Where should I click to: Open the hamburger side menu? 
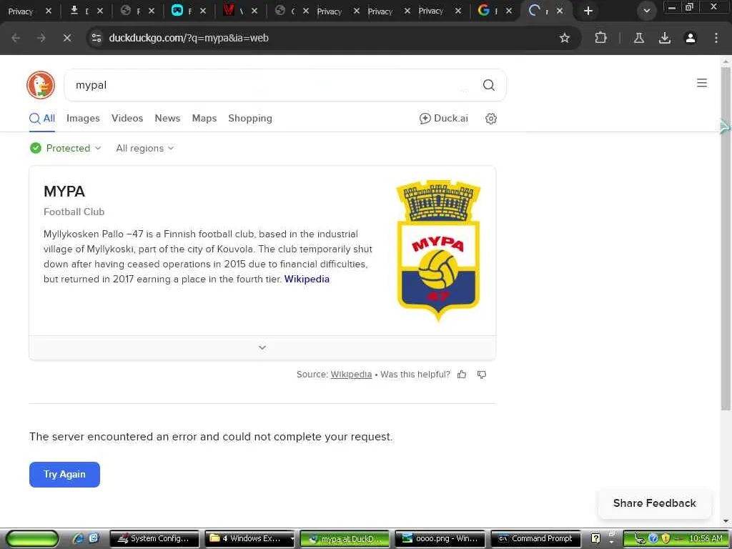pos(702,83)
